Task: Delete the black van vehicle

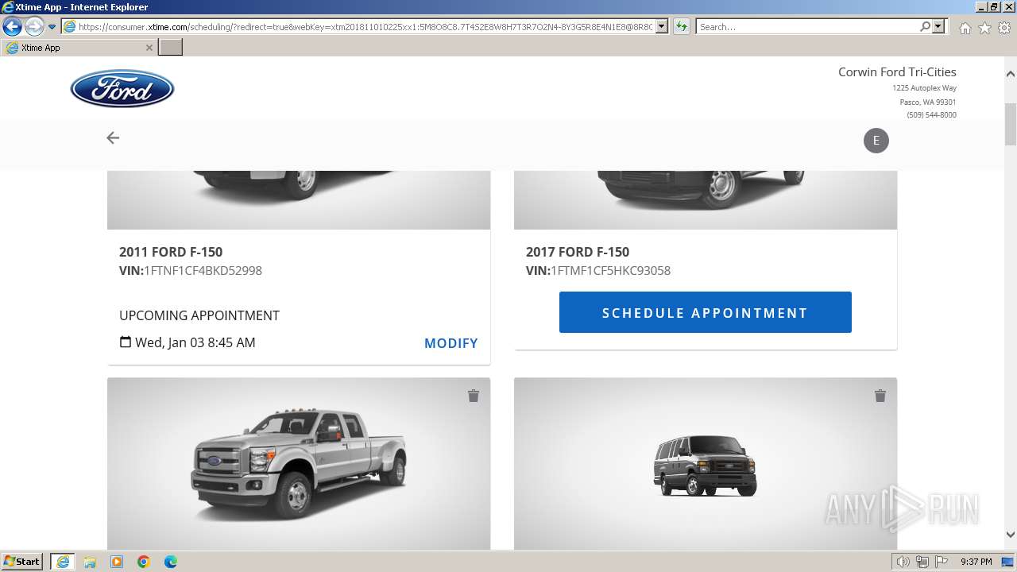Action: 880,396
